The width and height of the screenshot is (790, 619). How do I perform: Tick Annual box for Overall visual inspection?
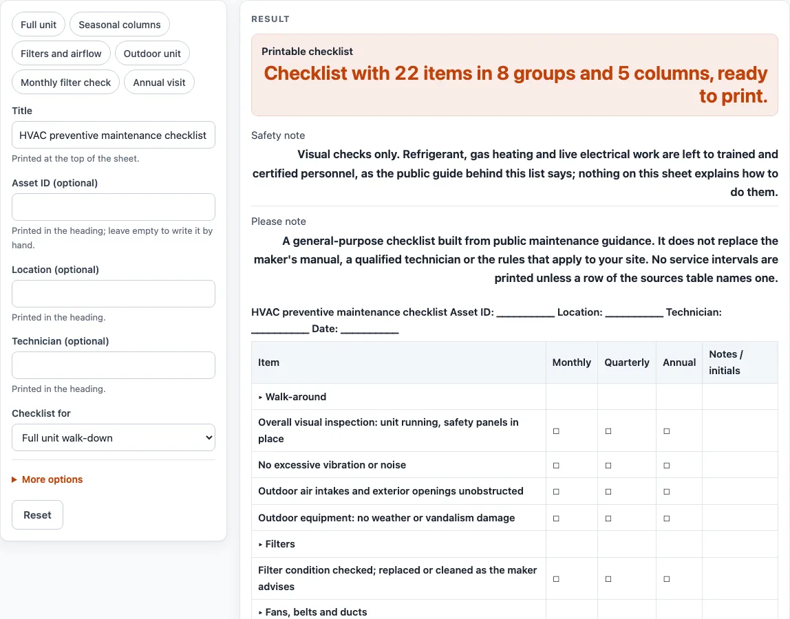click(667, 431)
